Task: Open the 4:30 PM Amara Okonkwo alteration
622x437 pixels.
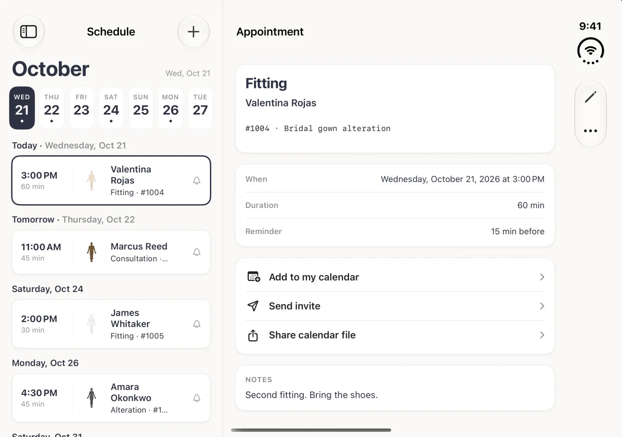Action: (x=111, y=398)
